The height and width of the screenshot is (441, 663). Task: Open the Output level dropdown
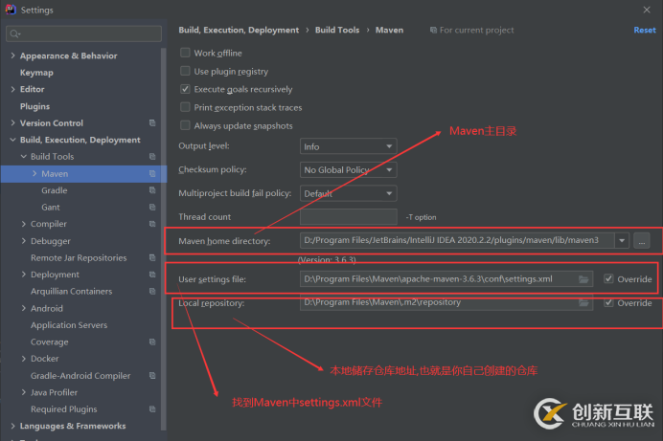(348, 146)
